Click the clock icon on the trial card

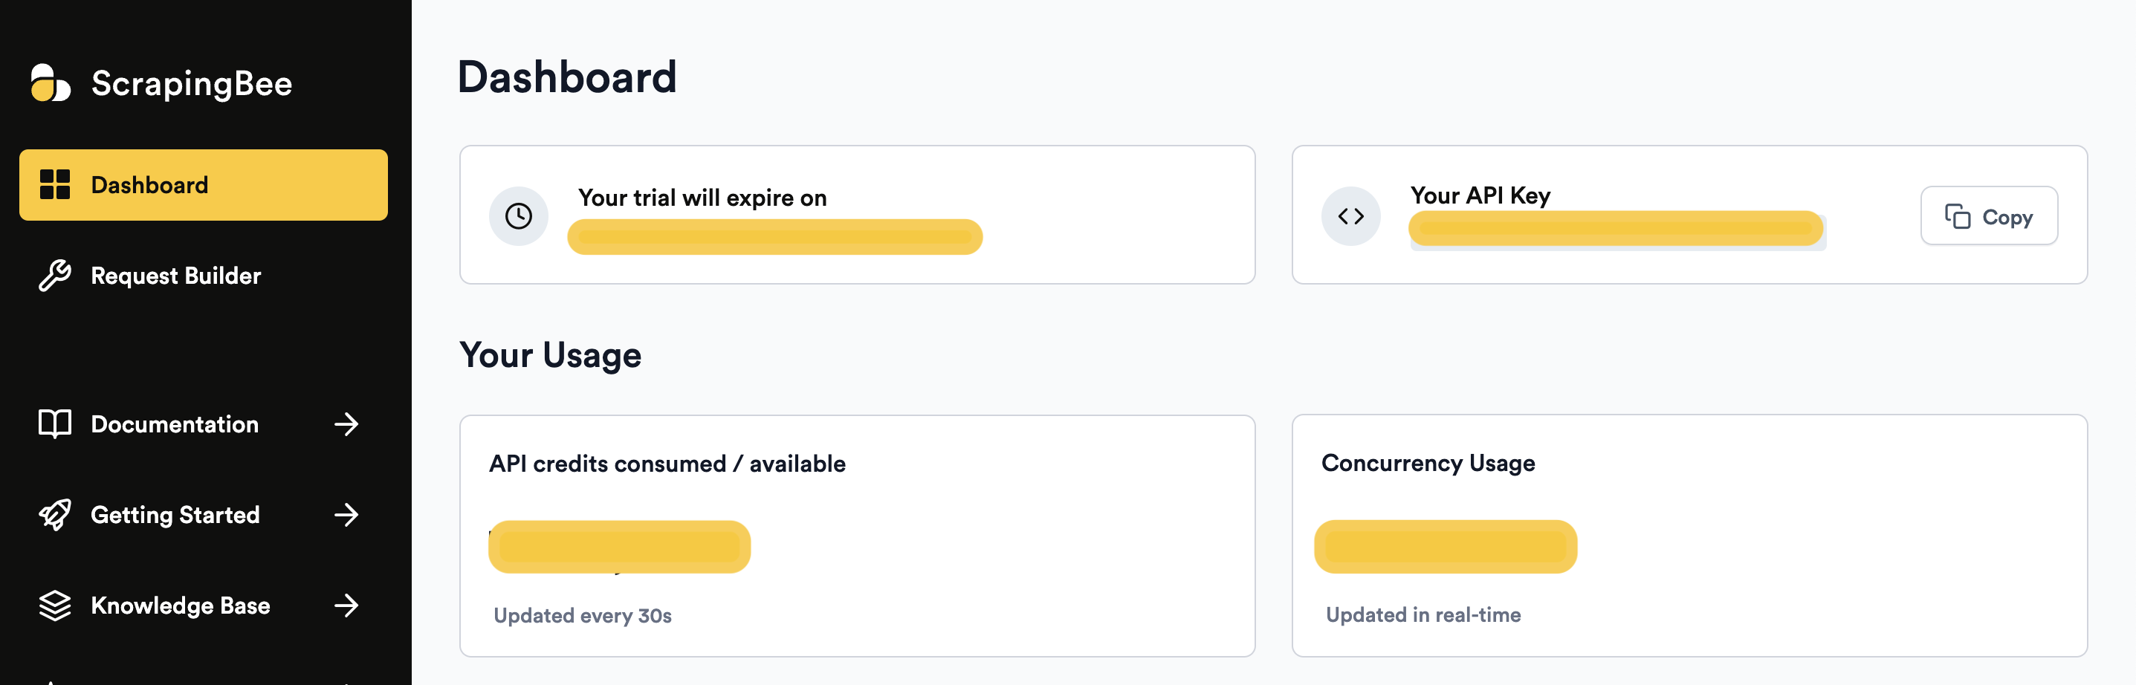coord(518,215)
